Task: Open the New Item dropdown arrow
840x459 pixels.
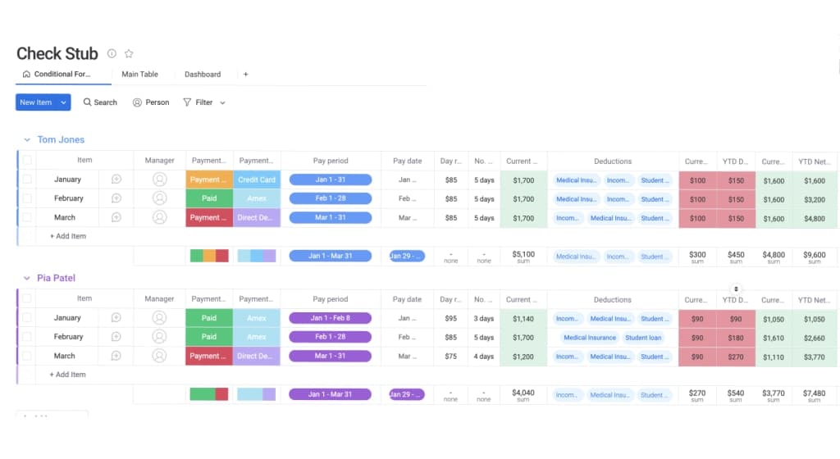Action: [x=63, y=102]
